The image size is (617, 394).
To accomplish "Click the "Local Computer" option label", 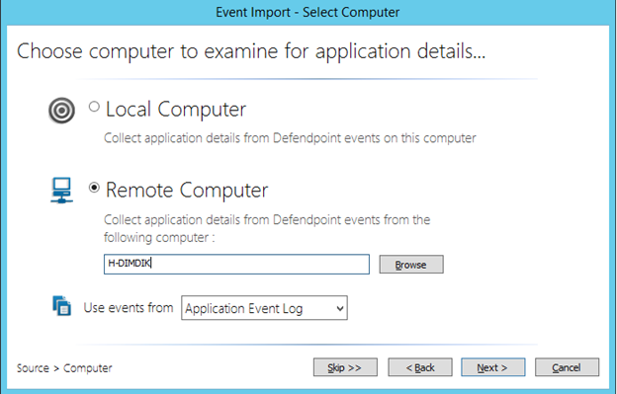I will pos(176,110).
